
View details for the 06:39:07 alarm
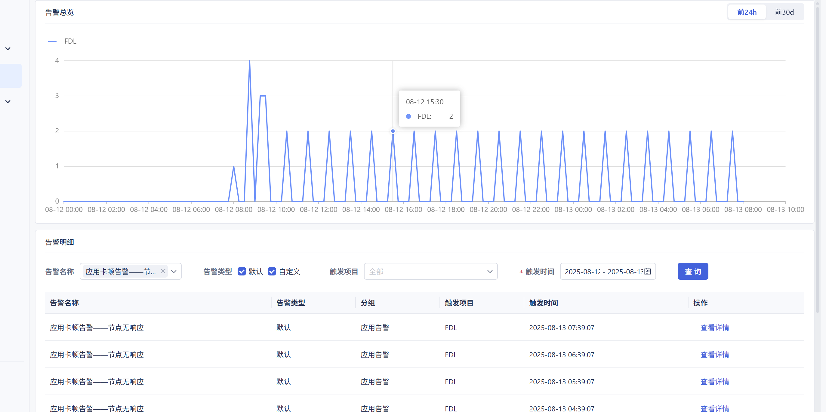click(x=714, y=354)
